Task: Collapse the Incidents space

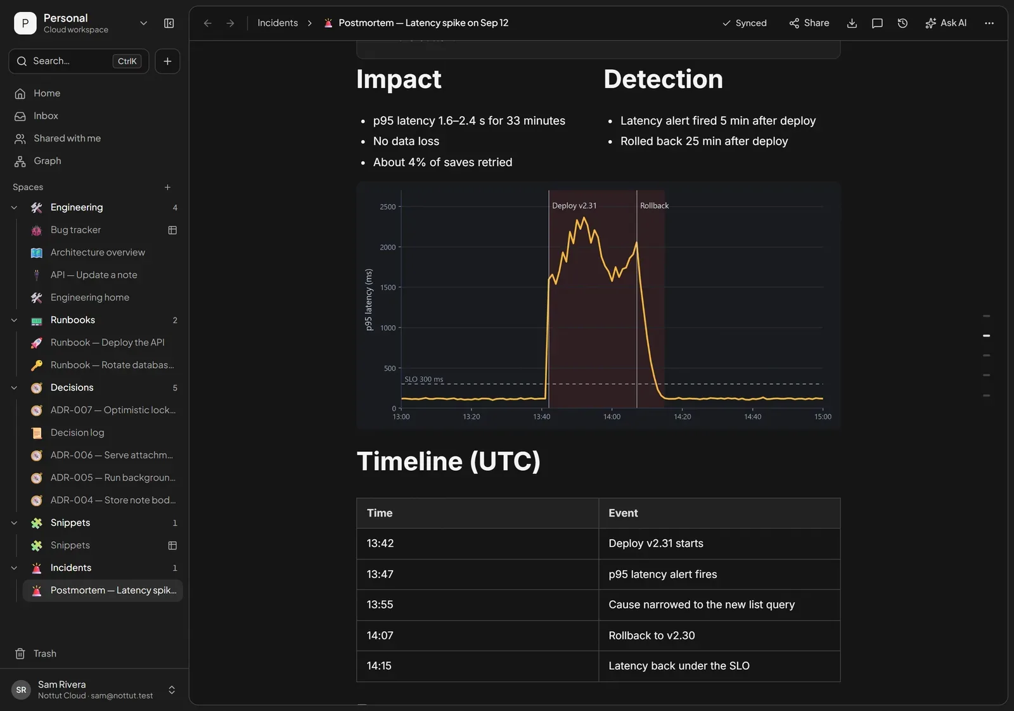Action: click(x=14, y=568)
